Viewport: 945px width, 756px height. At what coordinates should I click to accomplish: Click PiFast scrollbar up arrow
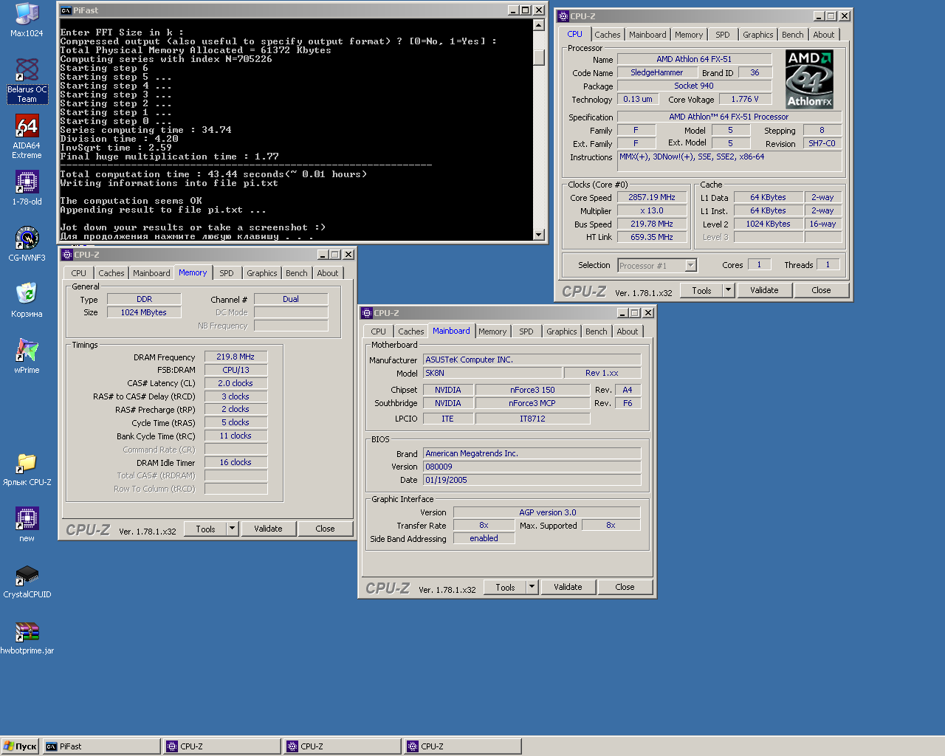tap(539, 26)
